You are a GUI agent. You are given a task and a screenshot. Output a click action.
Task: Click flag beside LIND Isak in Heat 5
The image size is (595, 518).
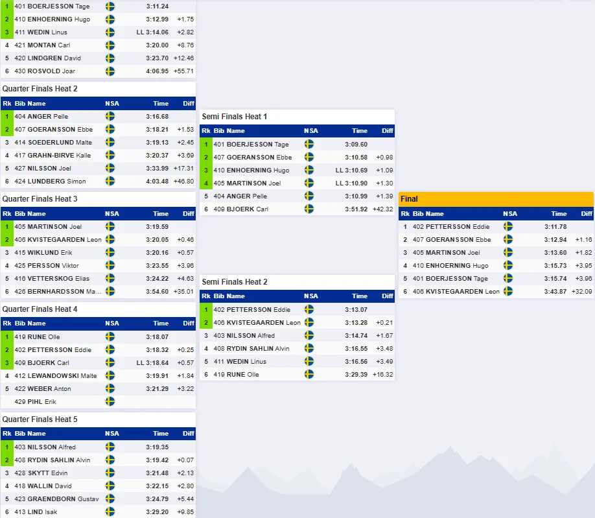(x=110, y=512)
